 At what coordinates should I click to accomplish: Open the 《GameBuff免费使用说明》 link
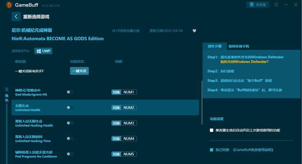click(x=253, y=150)
